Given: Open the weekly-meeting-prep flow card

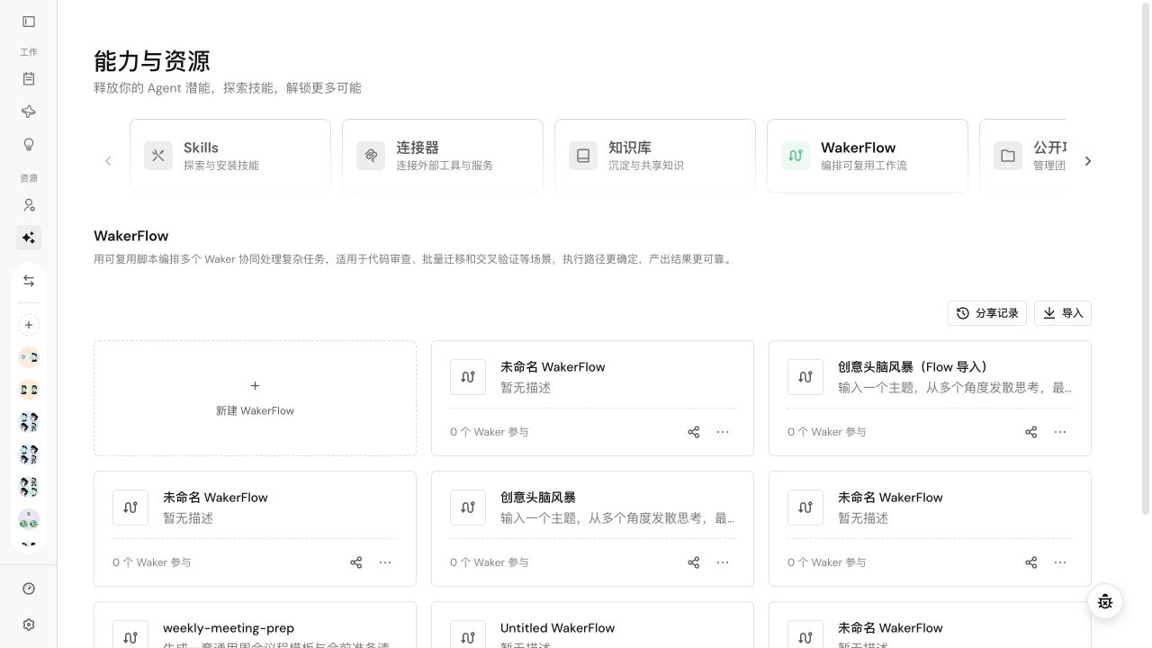Looking at the screenshot, I should [255, 625].
